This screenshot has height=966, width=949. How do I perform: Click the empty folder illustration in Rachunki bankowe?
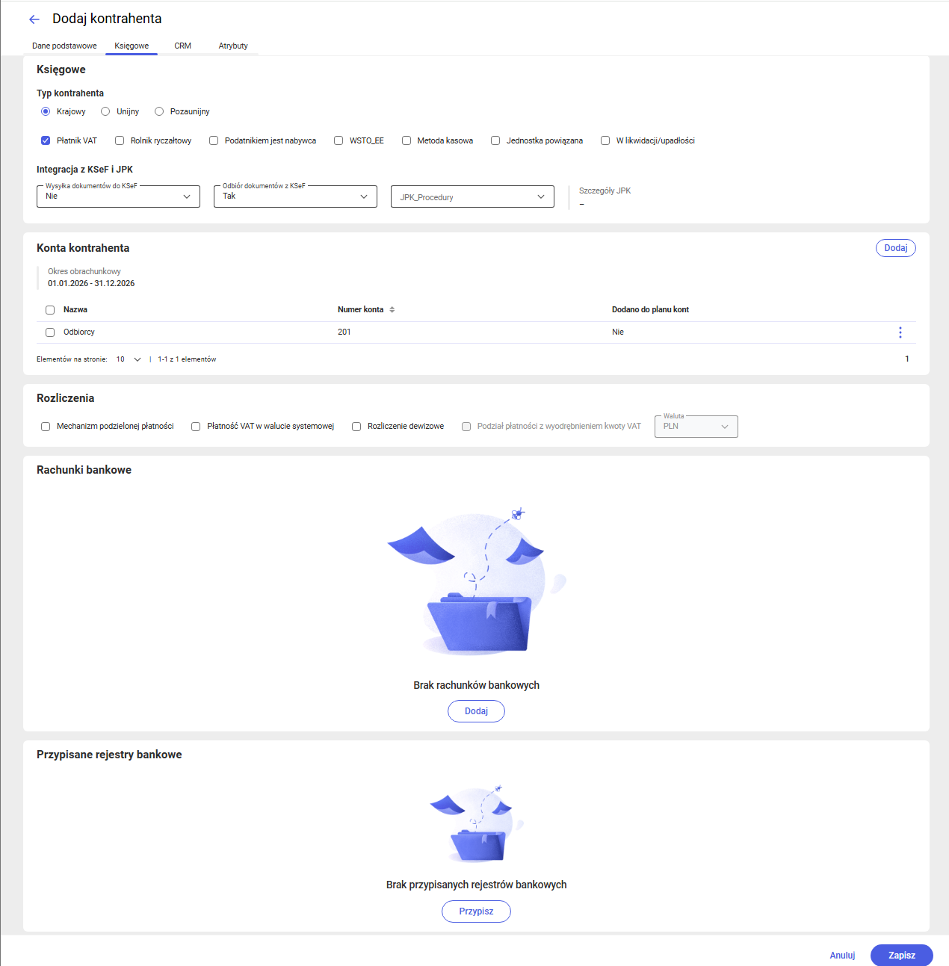click(x=477, y=583)
